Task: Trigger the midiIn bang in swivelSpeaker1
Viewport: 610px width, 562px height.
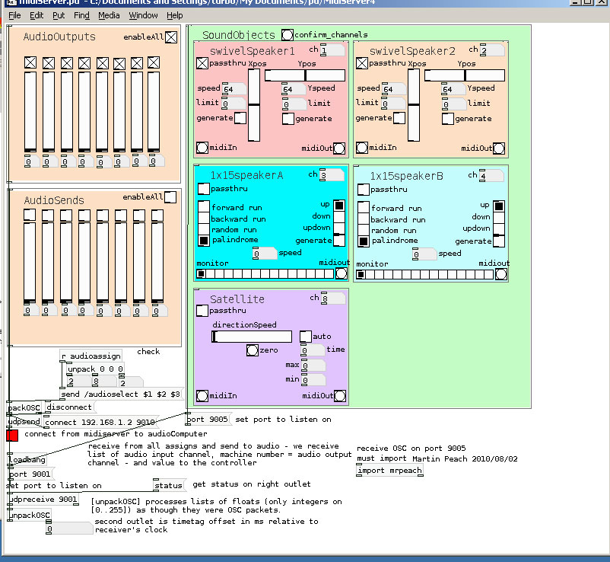Action: 202,148
